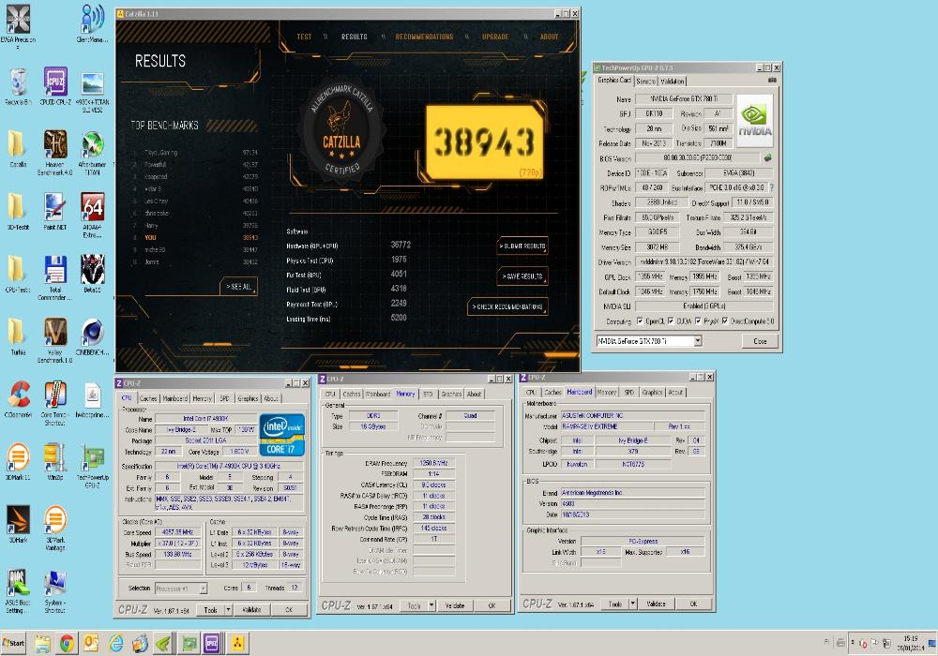Open the RESULTS tab in Catzilla
The width and height of the screenshot is (938, 656).
pos(355,37)
